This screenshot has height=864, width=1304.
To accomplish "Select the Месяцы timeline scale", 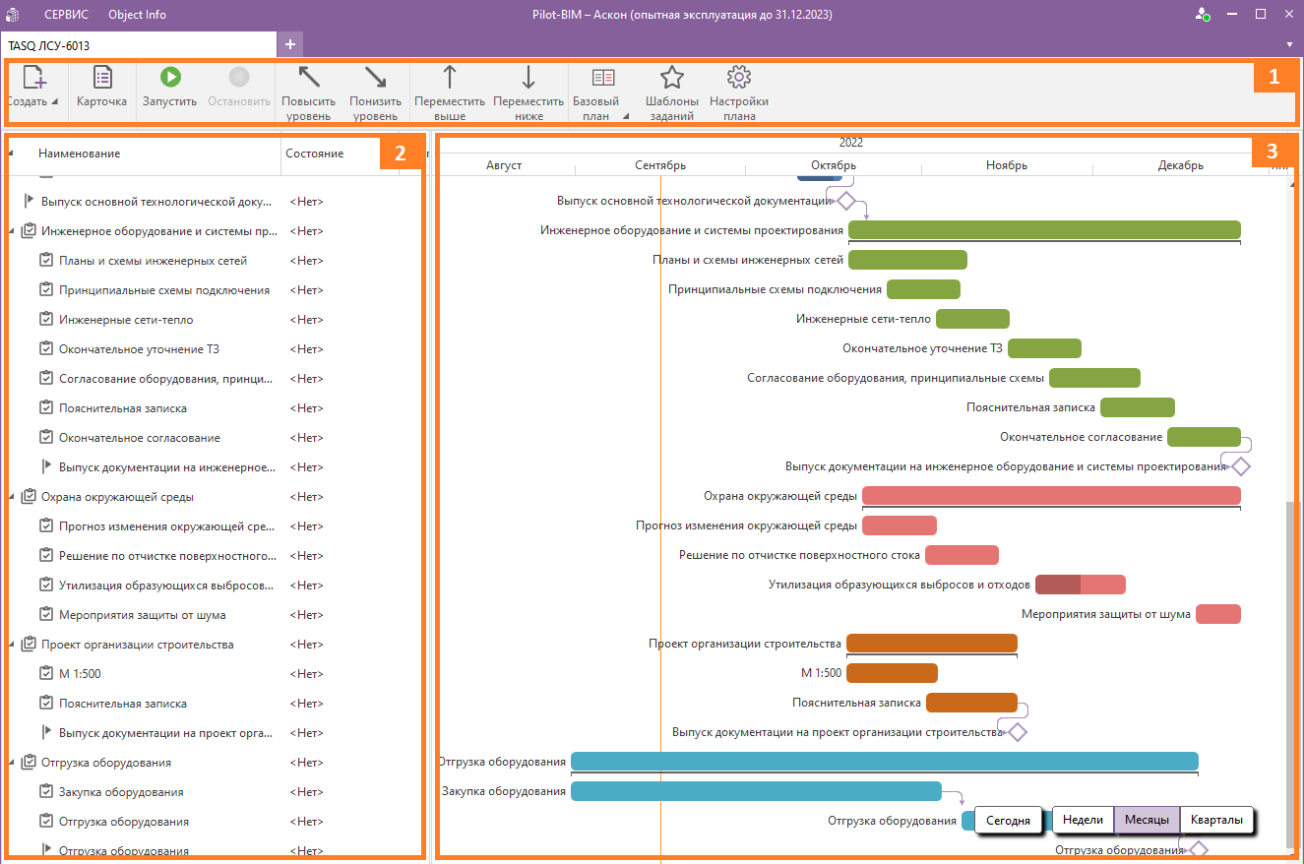I will pos(1147,820).
